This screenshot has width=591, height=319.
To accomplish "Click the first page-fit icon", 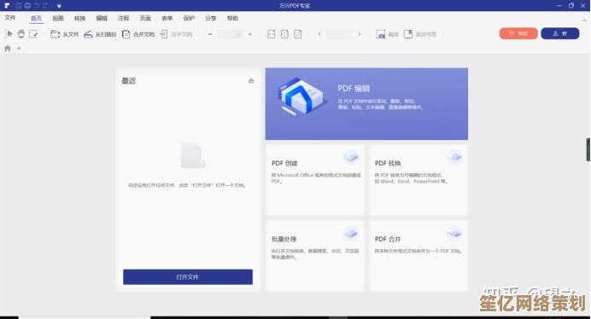I will point(271,34).
